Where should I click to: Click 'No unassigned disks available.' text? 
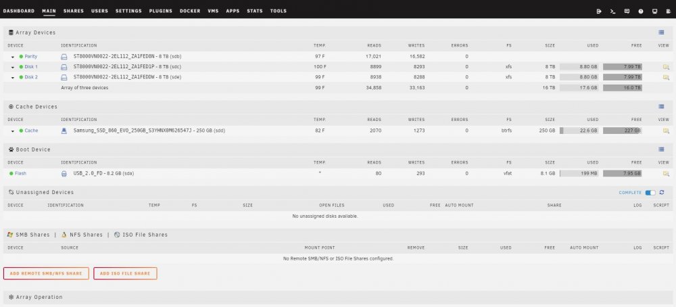coord(325,216)
